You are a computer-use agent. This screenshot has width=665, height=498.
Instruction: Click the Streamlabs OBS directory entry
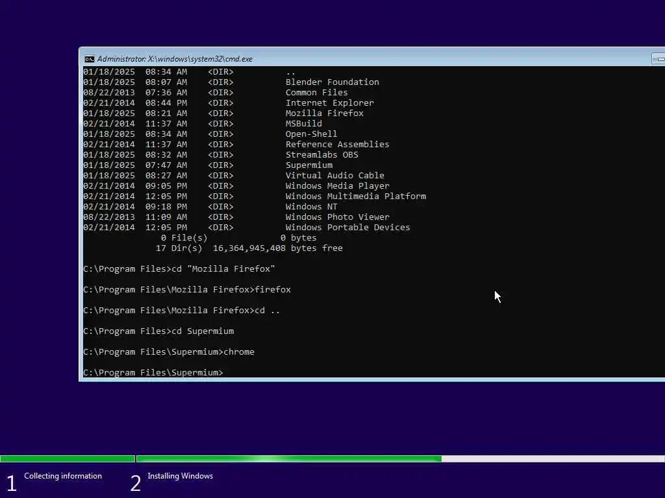(x=322, y=154)
